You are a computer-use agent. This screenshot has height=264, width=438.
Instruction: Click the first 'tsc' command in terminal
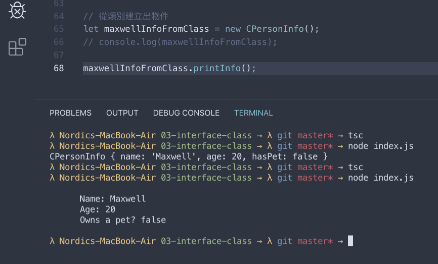pos(356,135)
